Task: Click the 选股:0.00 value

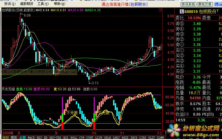Action: [x=90, y=89]
